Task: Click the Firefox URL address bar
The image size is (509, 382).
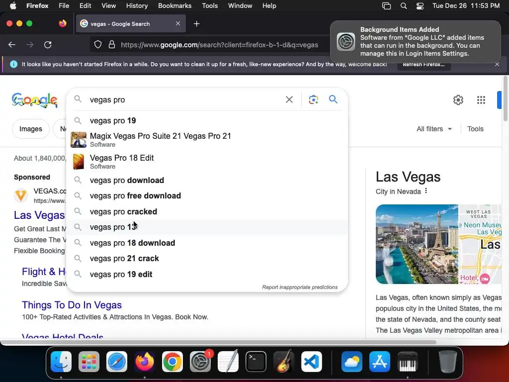Action: click(x=219, y=45)
